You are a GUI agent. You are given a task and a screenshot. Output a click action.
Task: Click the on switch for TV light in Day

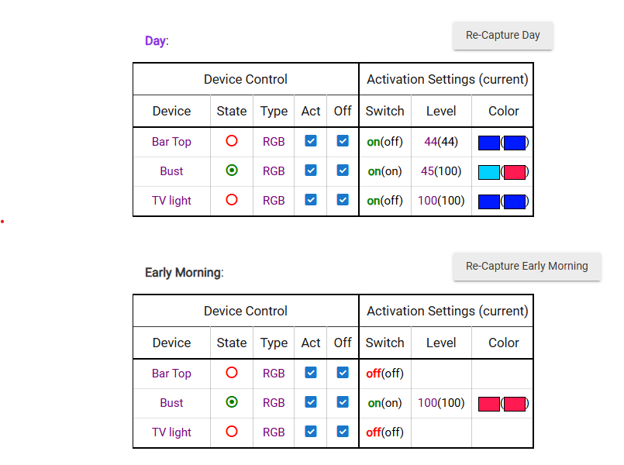click(x=373, y=201)
